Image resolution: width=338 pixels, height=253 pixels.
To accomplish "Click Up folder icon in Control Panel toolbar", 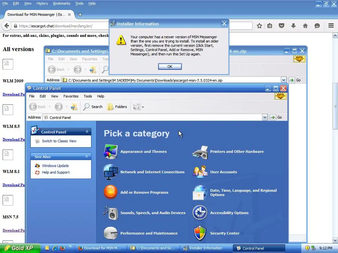I will (x=74, y=107).
